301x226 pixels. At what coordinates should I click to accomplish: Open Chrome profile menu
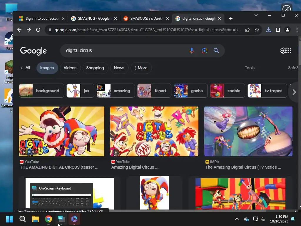287,30
